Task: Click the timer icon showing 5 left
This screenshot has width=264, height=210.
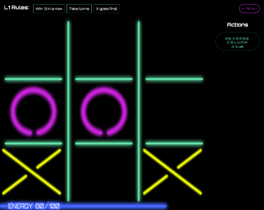Action: 233,47
